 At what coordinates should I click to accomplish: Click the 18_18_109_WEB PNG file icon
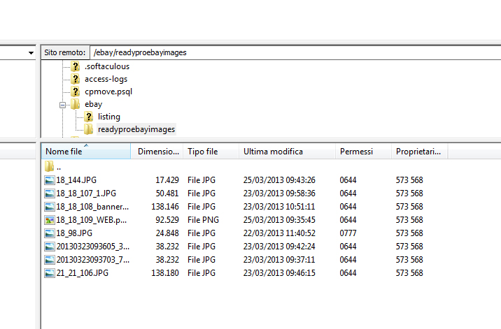coord(49,220)
